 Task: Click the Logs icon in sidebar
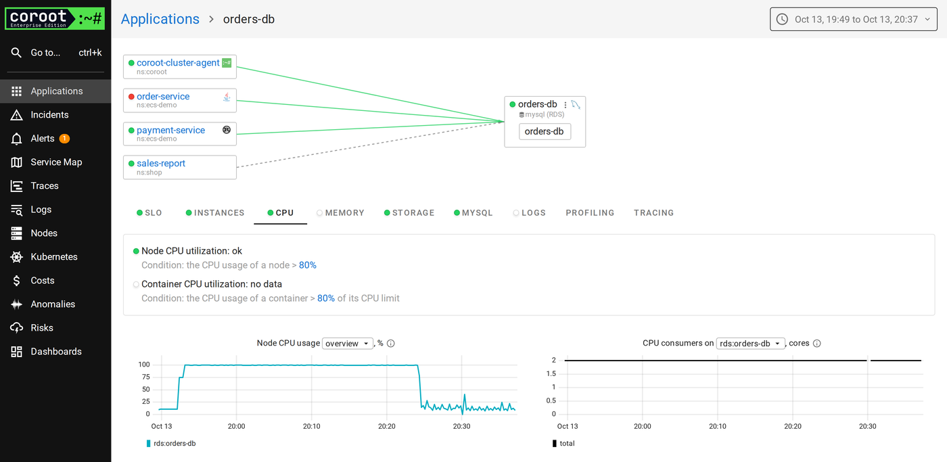pos(17,210)
